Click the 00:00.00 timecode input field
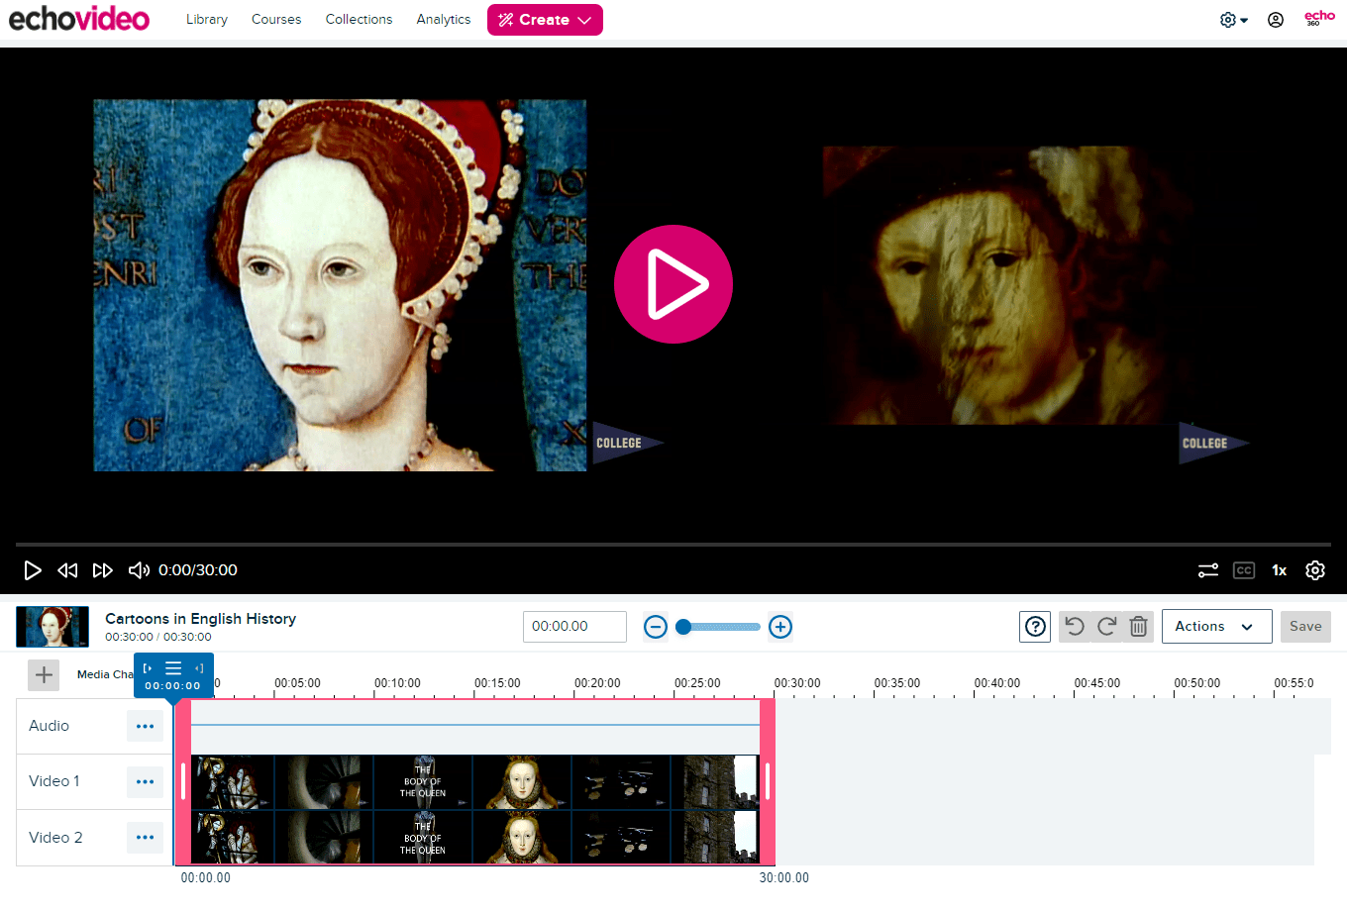 (574, 627)
